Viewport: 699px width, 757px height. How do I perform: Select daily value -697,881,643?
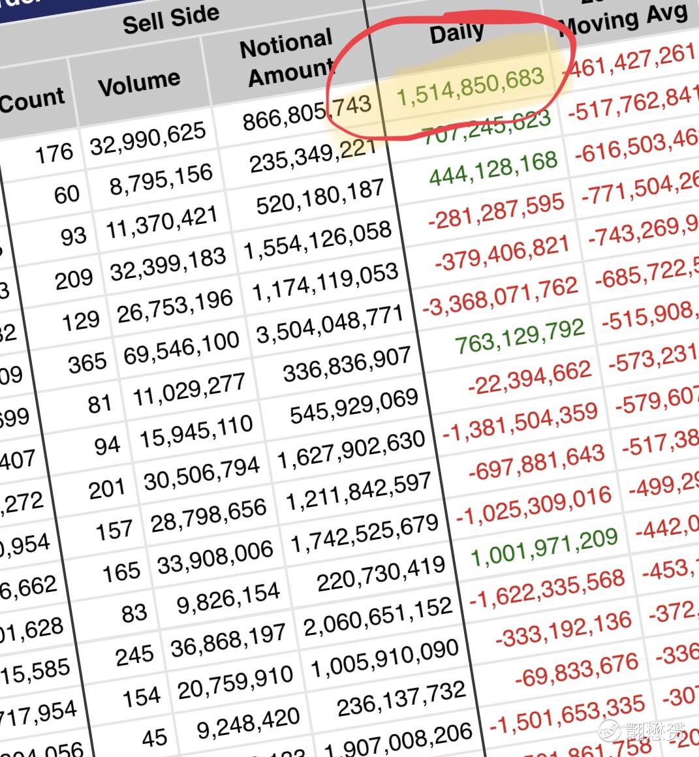point(536,463)
